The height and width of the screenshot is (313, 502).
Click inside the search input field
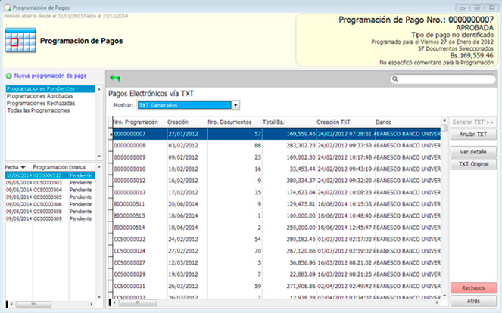tap(447, 79)
